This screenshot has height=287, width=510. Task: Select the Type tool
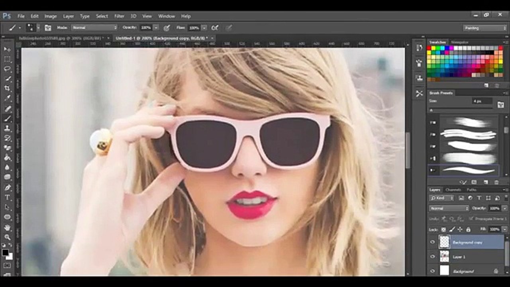(x=7, y=197)
